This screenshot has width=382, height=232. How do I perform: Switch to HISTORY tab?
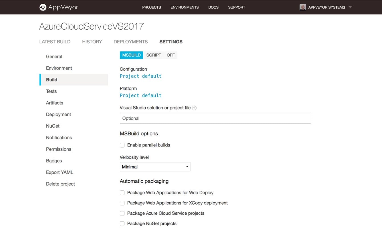(x=92, y=42)
